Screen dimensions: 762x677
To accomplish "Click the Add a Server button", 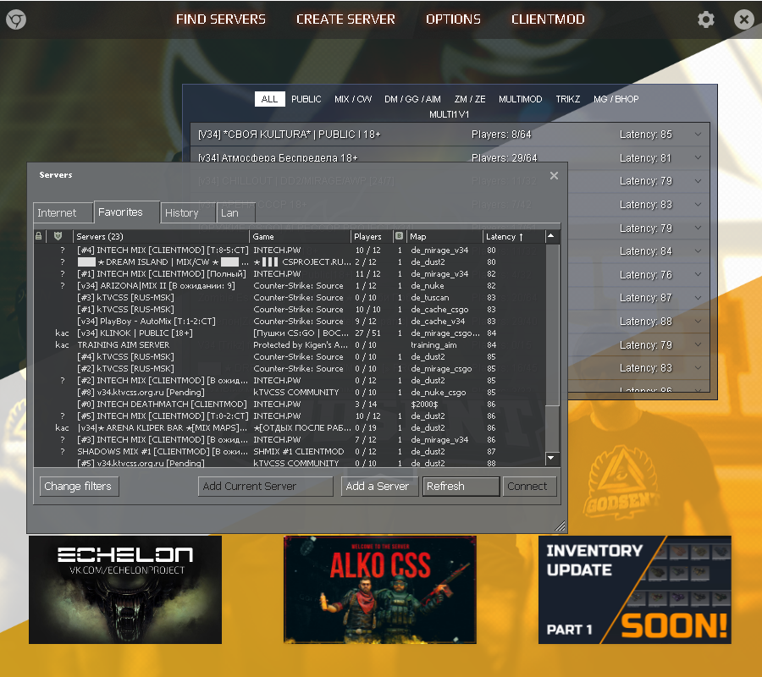I will click(378, 486).
